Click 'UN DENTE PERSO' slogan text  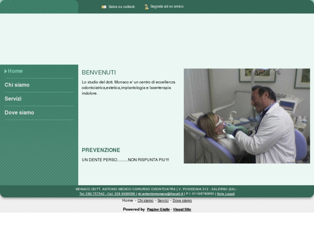click(x=125, y=160)
